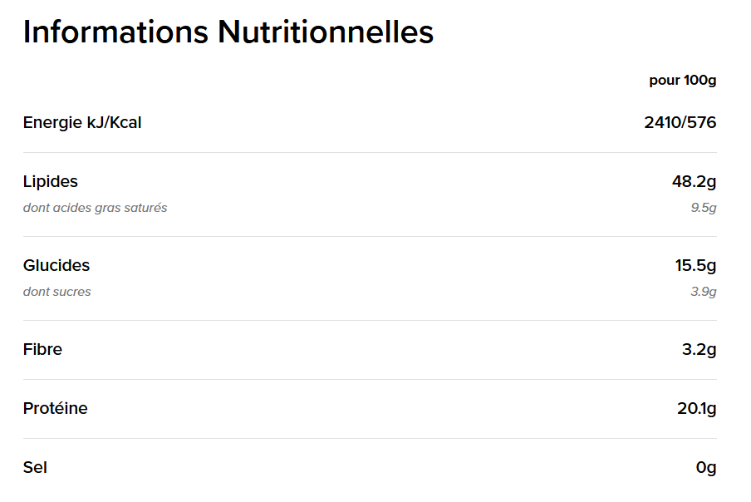Click the energy value 2410/576

(x=680, y=123)
